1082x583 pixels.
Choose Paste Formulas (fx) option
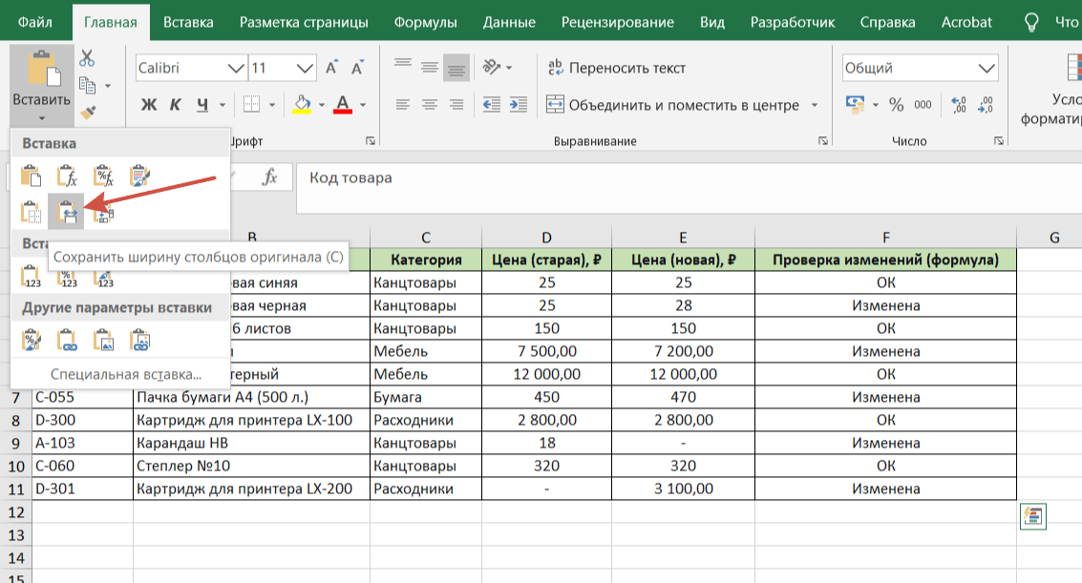[x=67, y=177]
